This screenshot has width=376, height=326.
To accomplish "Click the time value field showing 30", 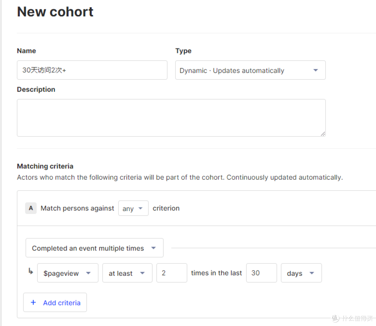I will click(x=261, y=273).
